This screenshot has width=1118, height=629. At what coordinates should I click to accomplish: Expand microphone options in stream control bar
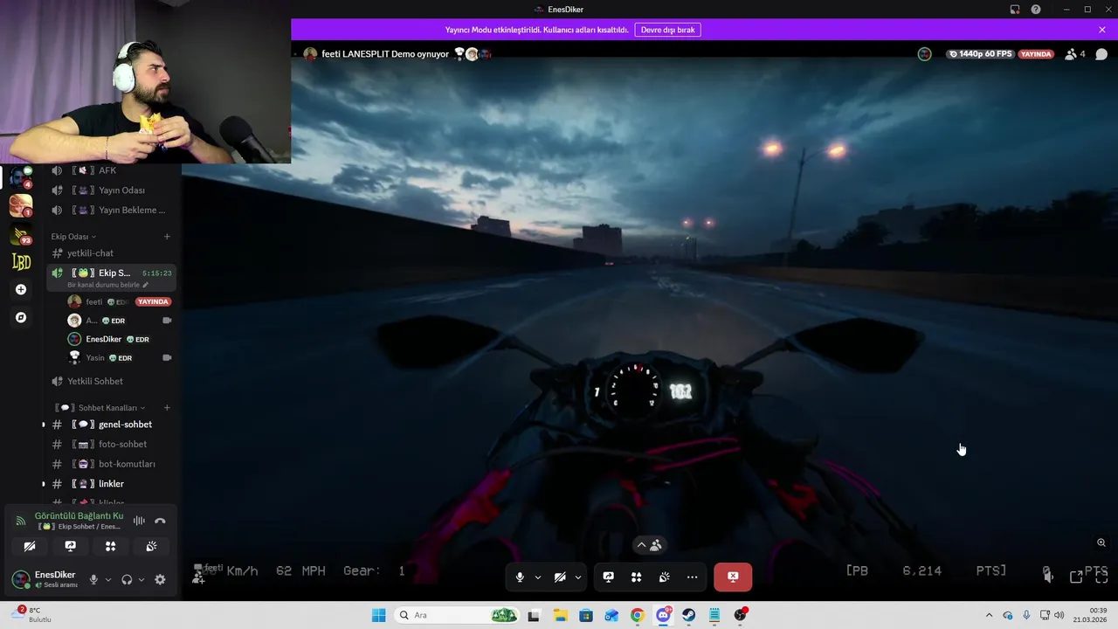537,577
